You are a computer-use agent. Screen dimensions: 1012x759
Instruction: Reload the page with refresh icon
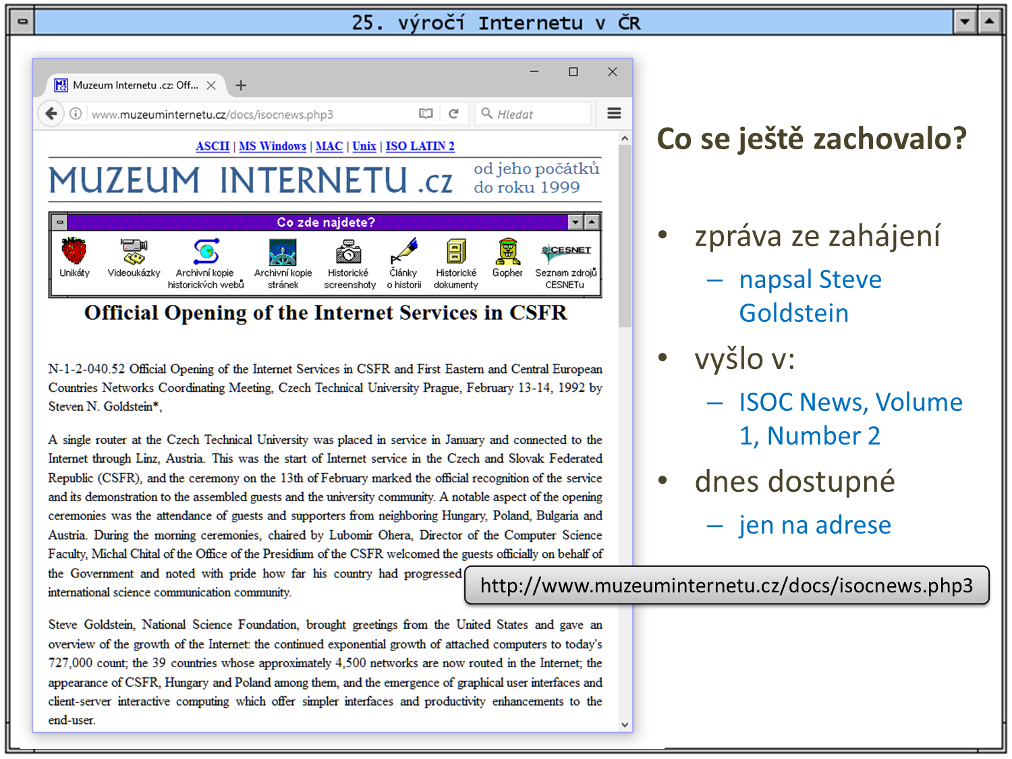(454, 114)
